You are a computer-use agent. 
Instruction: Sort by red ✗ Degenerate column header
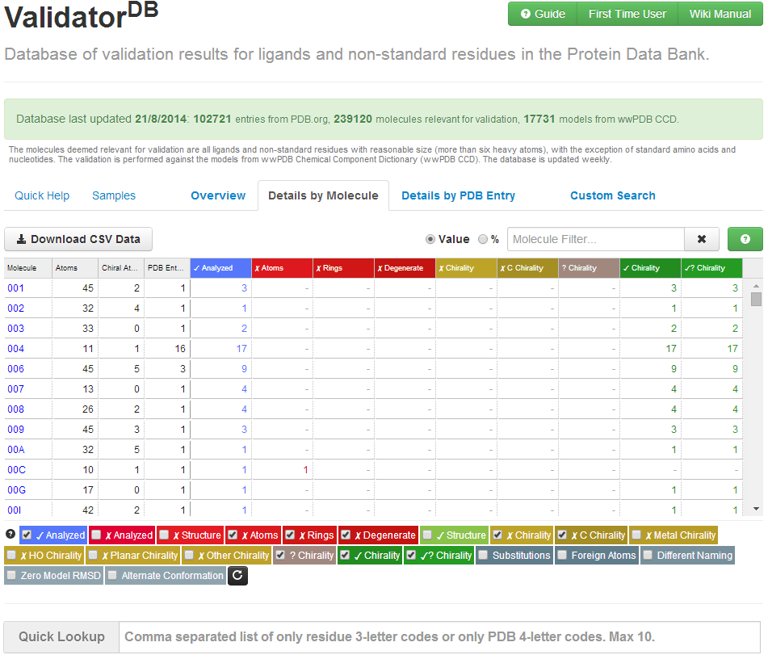point(405,268)
